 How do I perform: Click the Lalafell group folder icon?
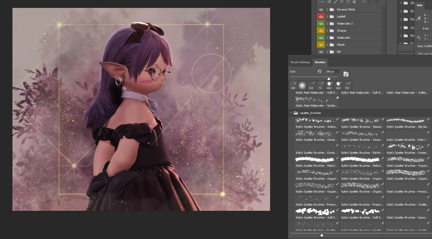332,17
